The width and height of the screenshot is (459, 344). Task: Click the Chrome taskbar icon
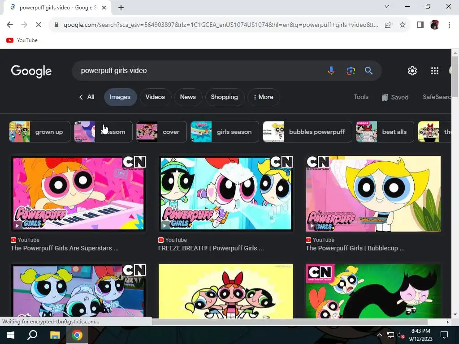[x=77, y=335]
